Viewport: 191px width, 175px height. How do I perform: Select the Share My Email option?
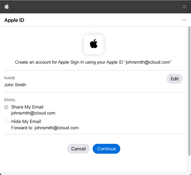(x=6, y=107)
